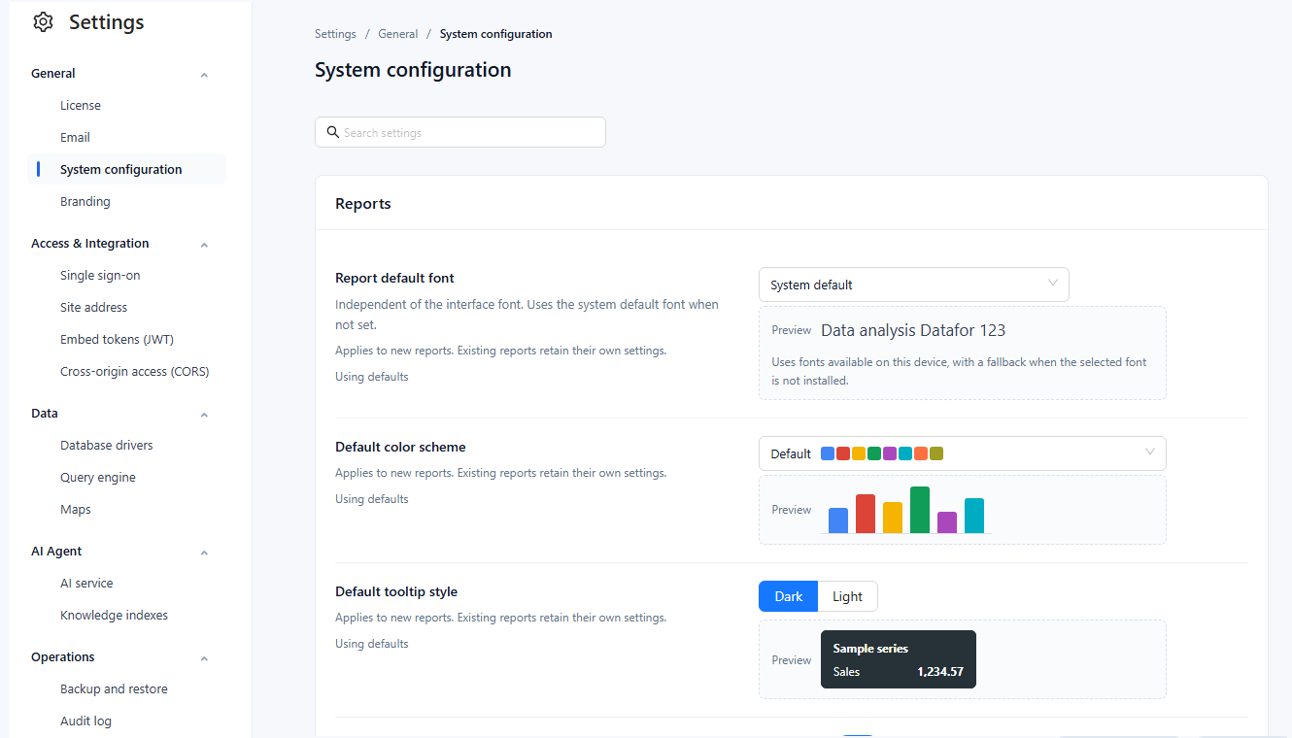
Task: Click the 'System configuration' page title
Action: pyautogui.click(x=413, y=70)
